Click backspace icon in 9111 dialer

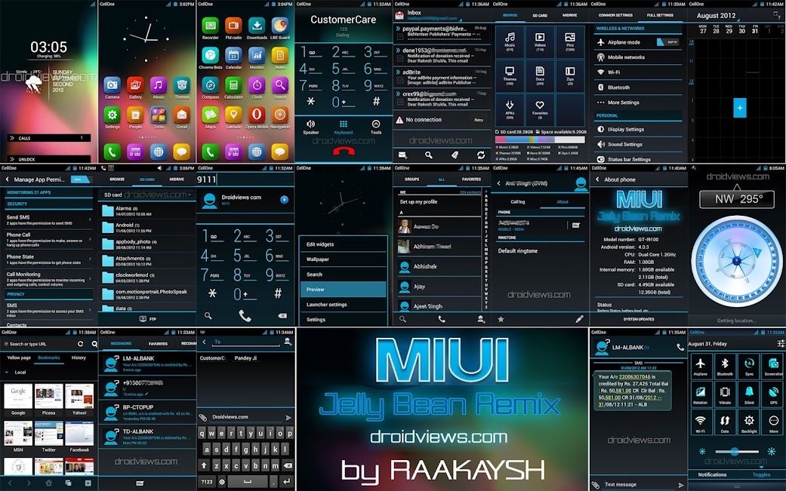282,316
